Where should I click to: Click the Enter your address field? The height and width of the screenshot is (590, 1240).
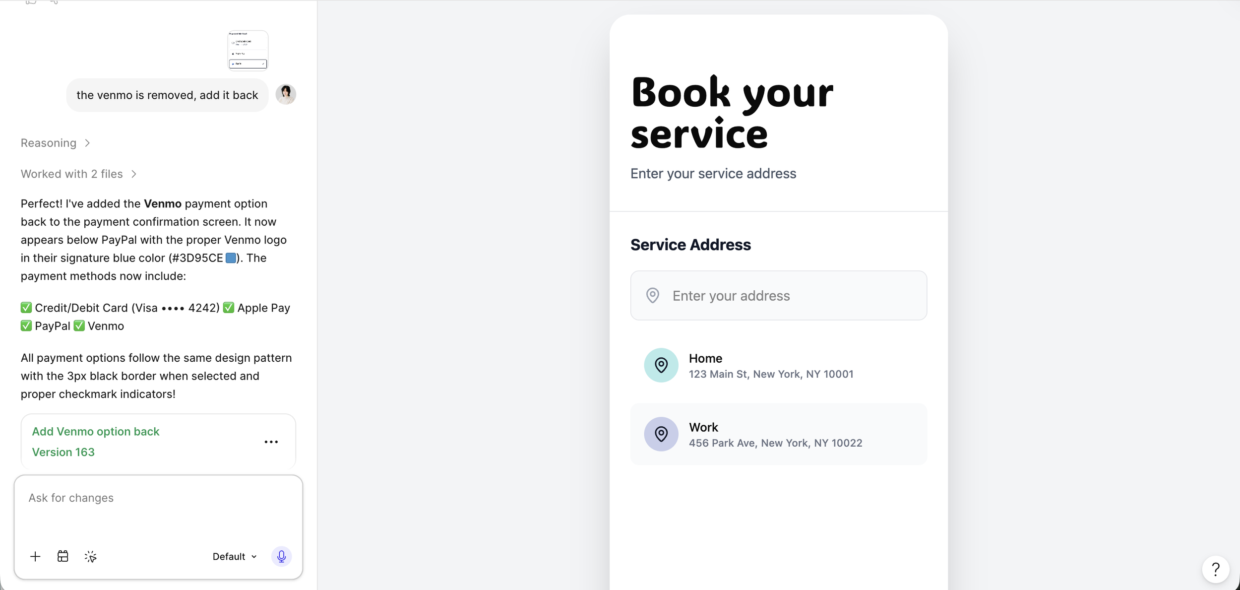click(779, 295)
